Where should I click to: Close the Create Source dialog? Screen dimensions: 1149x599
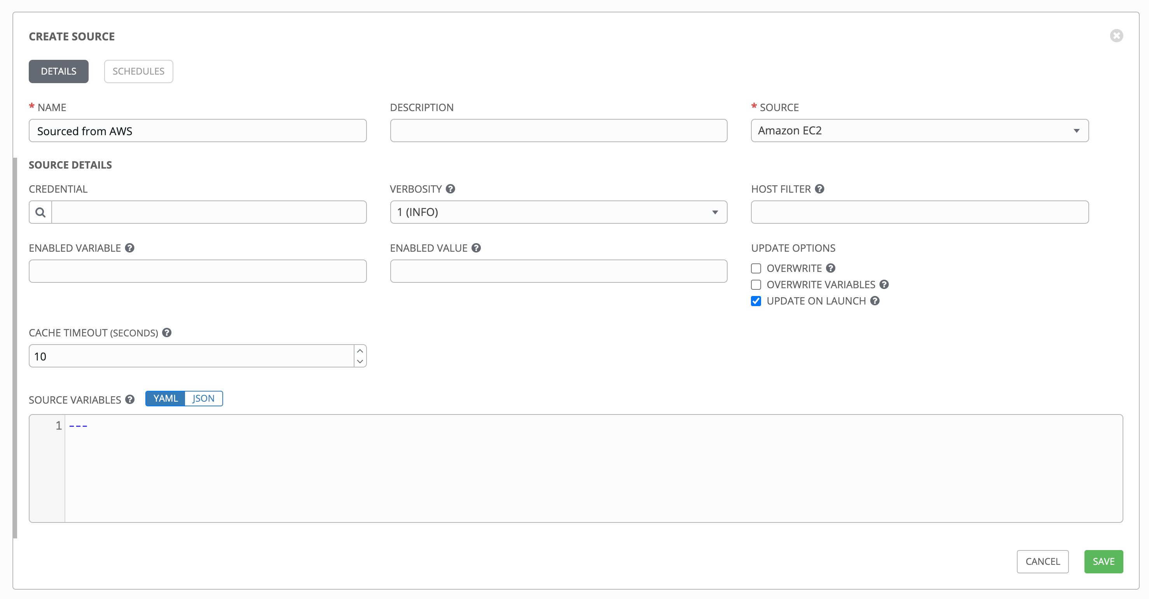pyautogui.click(x=1116, y=36)
